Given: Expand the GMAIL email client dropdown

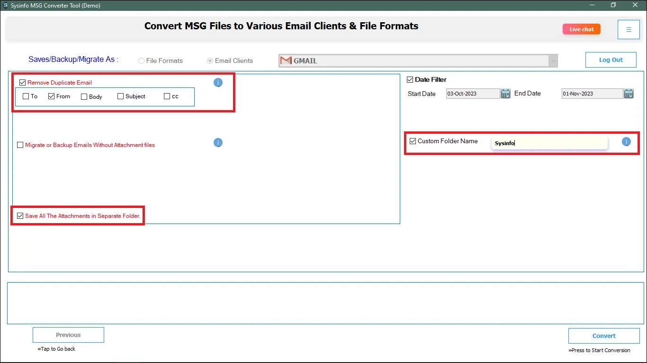Looking at the screenshot, I should [553, 60].
